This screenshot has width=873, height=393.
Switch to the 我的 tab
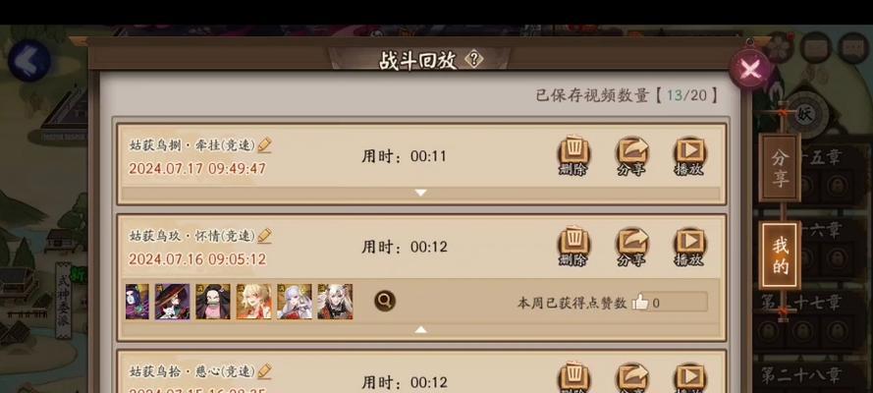(x=780, y=255)
